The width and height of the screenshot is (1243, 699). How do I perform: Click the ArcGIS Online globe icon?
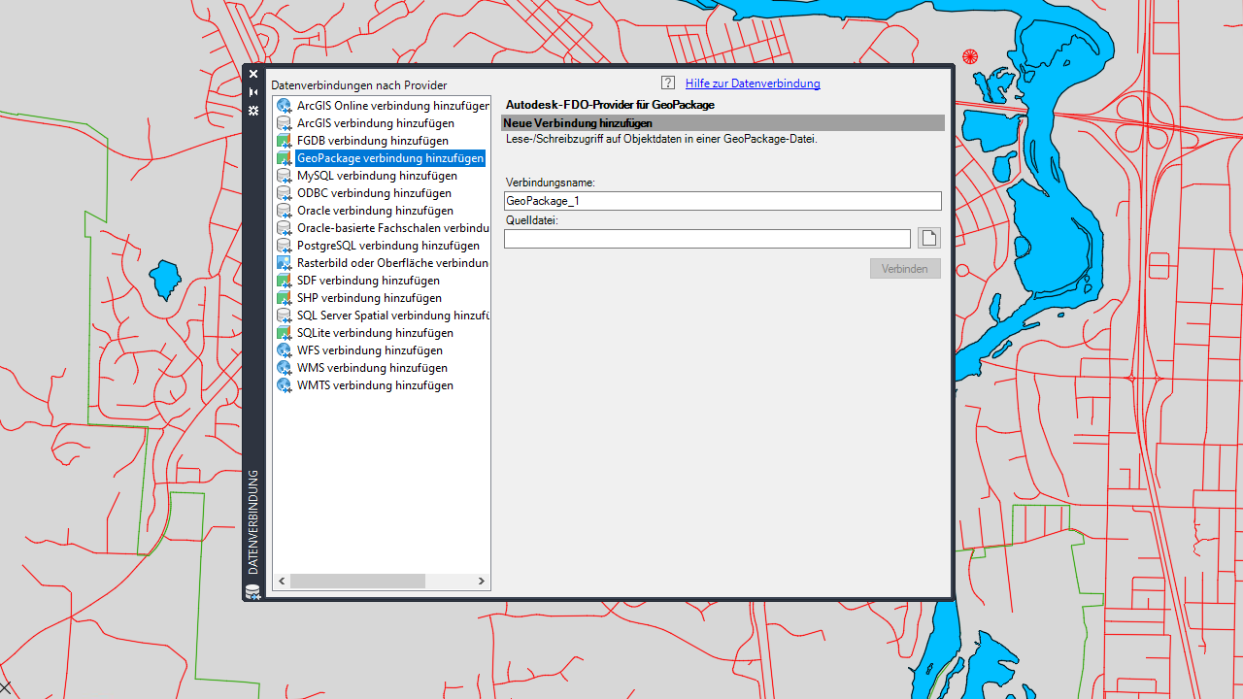(285, 106)
